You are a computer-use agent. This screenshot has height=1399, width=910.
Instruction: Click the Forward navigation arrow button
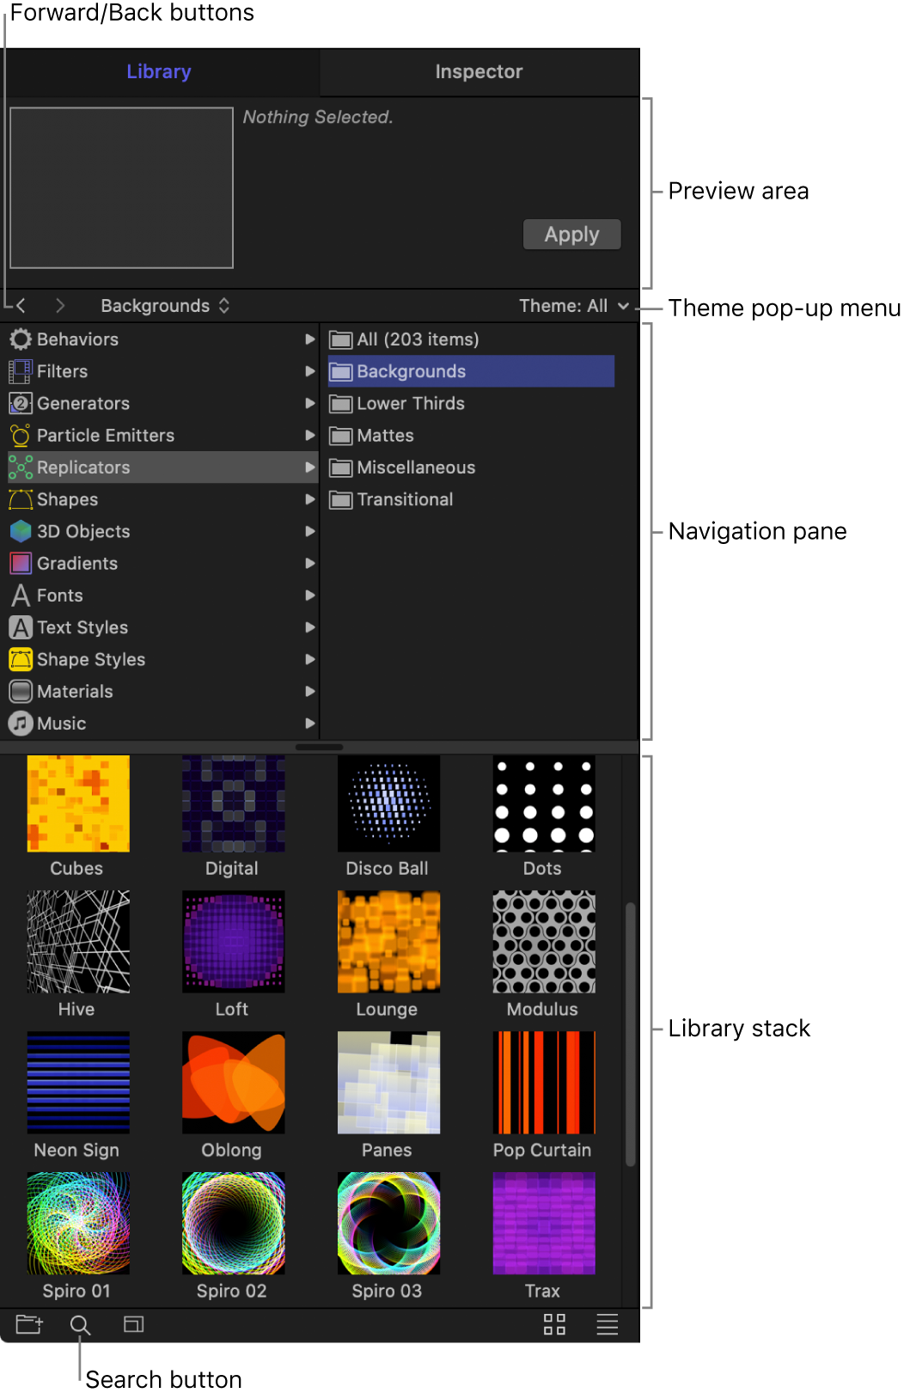tap(59, 305)
